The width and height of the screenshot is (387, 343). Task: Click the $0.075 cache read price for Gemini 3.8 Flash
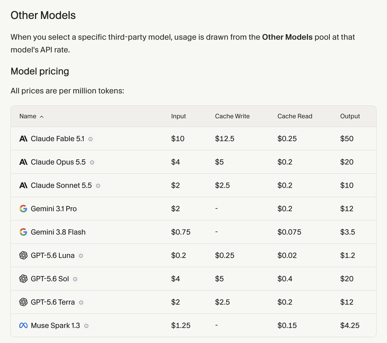289,232
